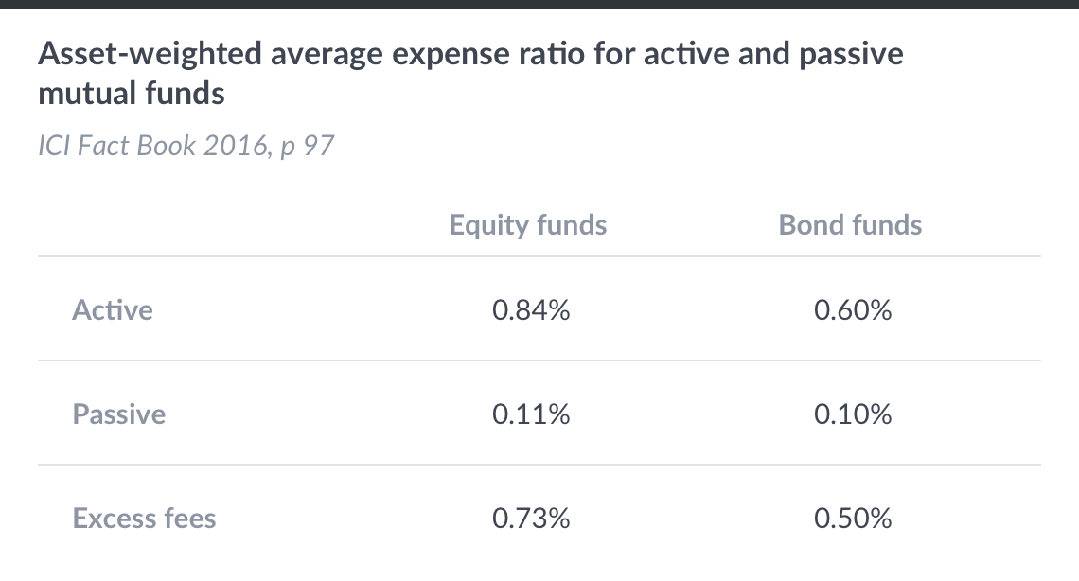The image size is (1079, 581).
Task: Click the word 'passive' in the title
Action: coord(850,55)
